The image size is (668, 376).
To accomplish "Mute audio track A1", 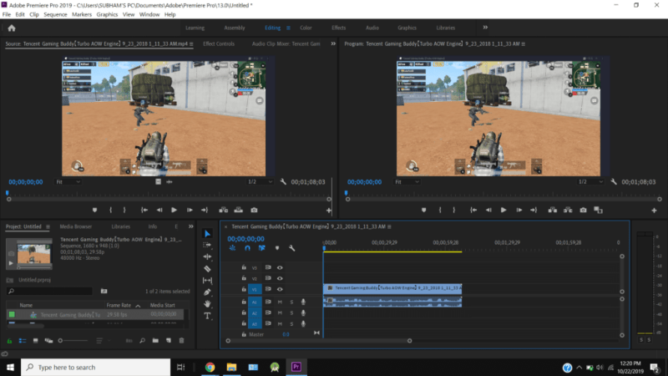I will coord(280,302).
